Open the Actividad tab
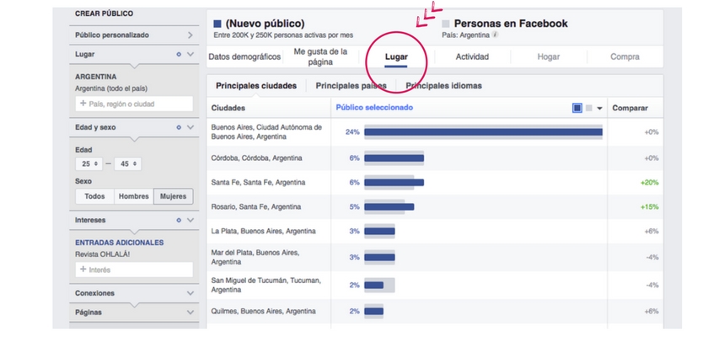 coord(472,57)
